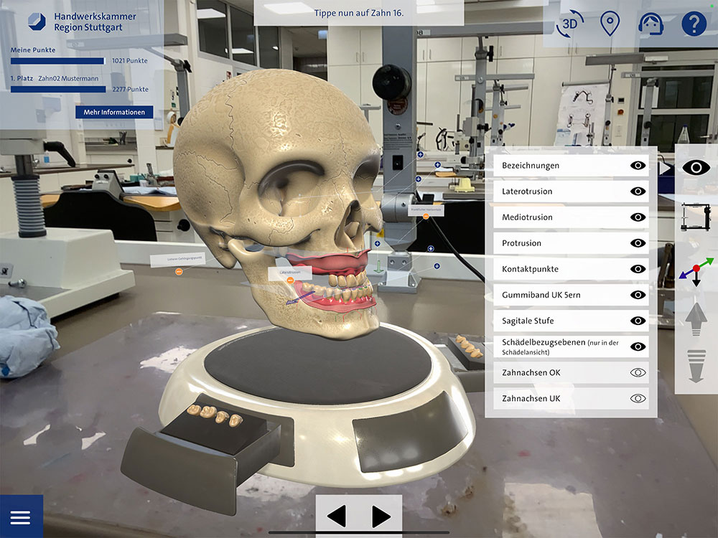Image resolution: width=718 pixels, height=538 pixels.
Task: Enable Zahnachsen UK visibility
Action: click(638, 398)
